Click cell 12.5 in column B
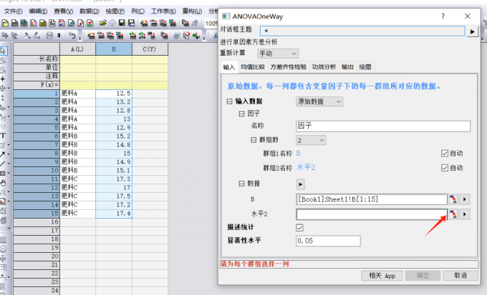The image size is (487, 295). tap(114, 94)
